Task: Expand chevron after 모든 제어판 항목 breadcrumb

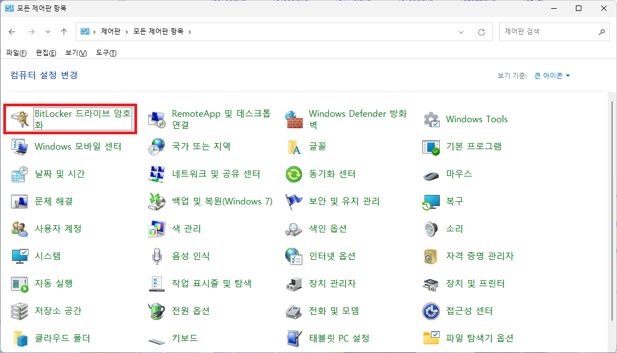Action: click(190, 32)
